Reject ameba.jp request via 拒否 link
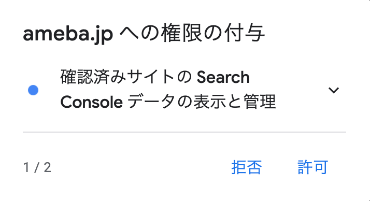 pos(247,167)
